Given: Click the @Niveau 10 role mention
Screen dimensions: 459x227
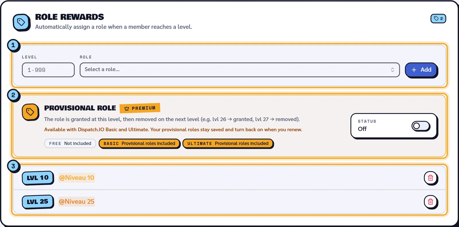Looking at the screenshot, I should [77, 178].
